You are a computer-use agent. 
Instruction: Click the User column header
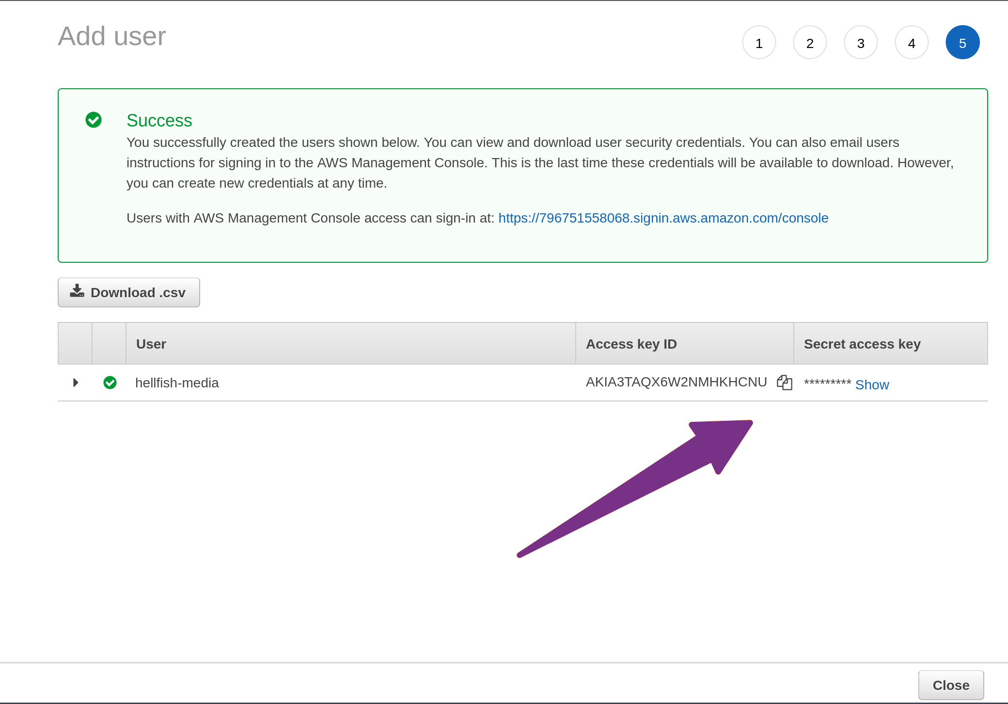pos(351,344)
